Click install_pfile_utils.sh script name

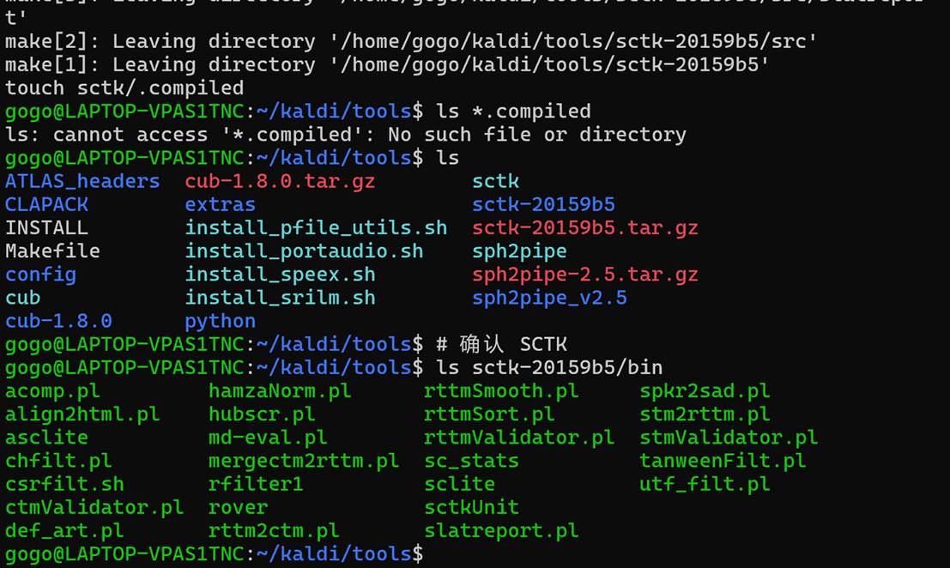[x=316, y=227]
